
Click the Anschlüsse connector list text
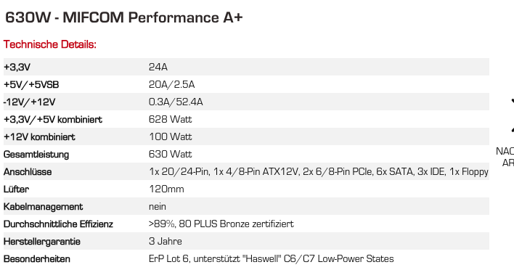(319, 172)
